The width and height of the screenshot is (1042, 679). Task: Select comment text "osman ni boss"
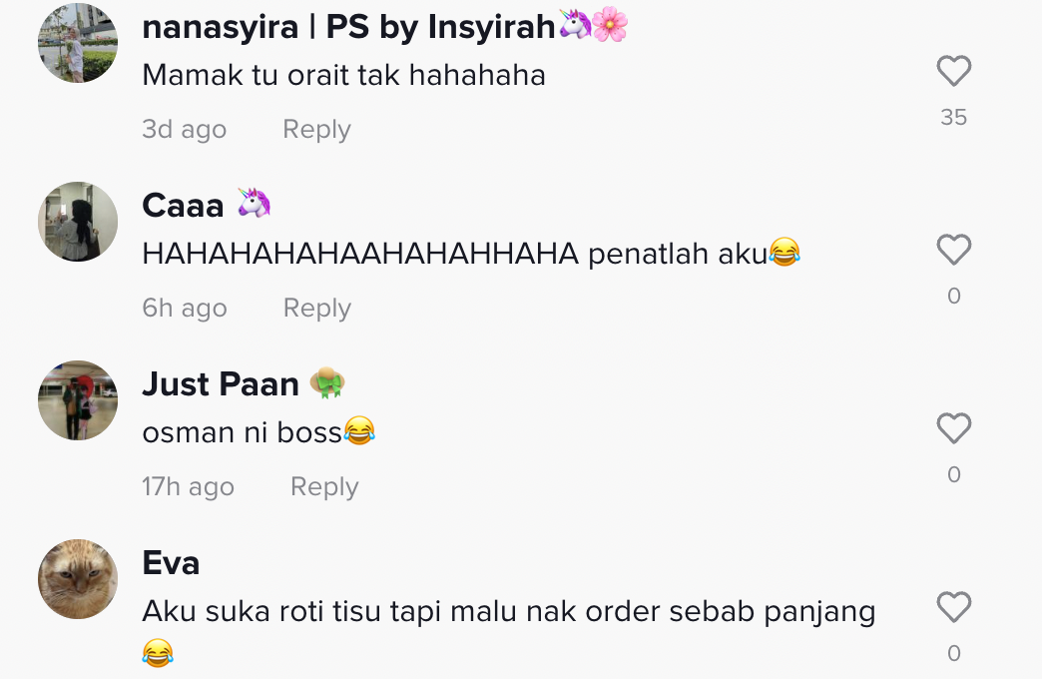[242, 433]
